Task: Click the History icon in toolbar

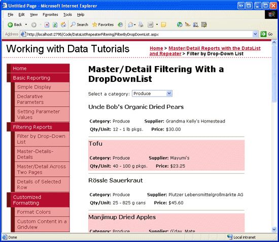Action: tap(120, 24)
